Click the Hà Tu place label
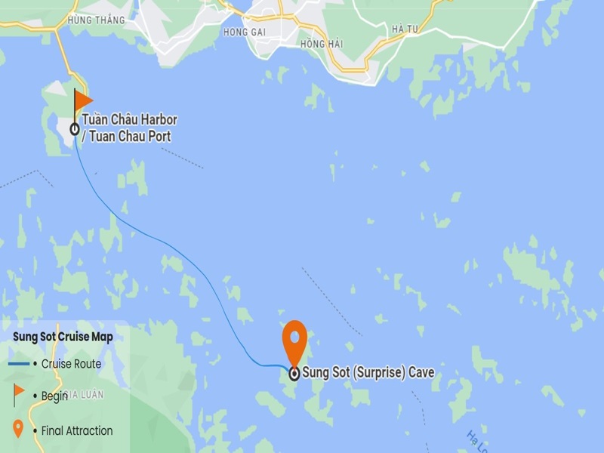 [x=405, y=29]
